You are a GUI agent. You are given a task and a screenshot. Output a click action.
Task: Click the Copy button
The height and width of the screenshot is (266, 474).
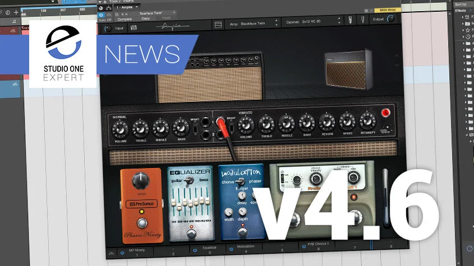146,18
